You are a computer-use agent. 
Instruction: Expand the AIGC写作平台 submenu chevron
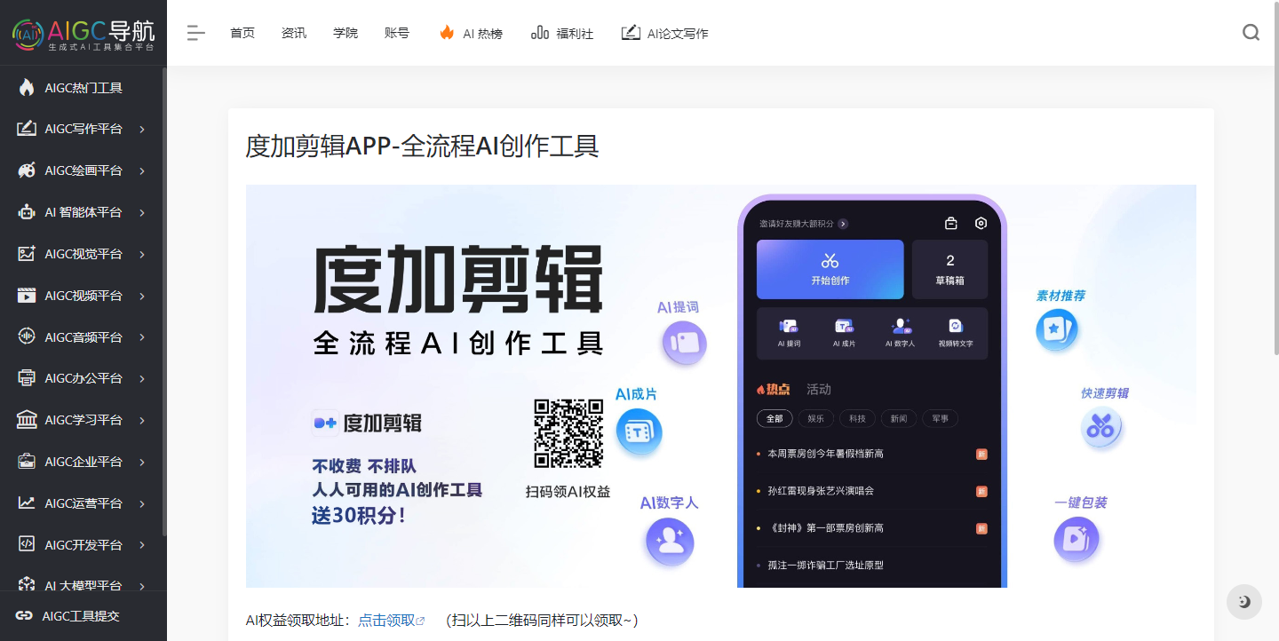142,130
